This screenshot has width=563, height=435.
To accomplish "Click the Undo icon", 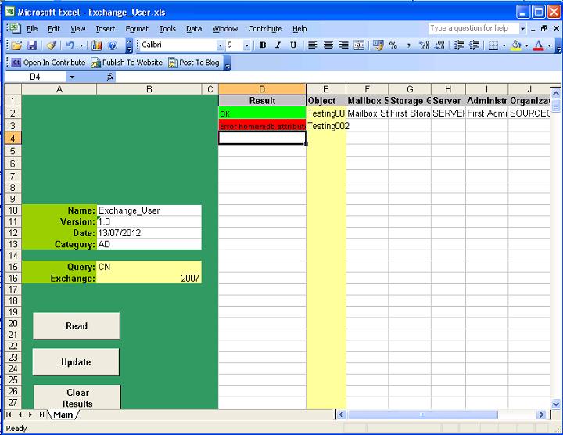I will (x=70, y=45).
